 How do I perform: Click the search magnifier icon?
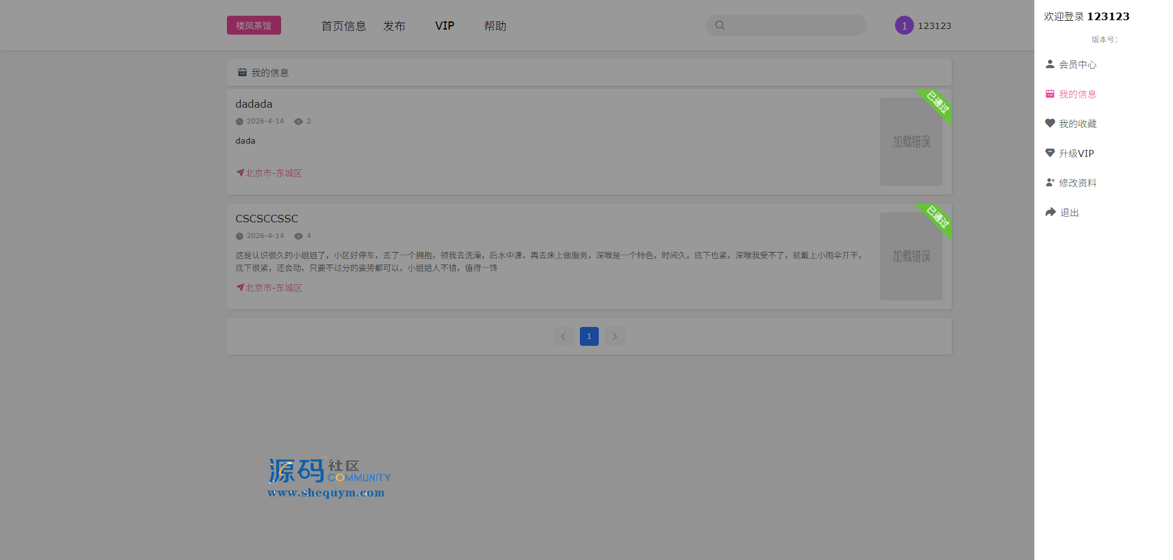click(720, 25)
